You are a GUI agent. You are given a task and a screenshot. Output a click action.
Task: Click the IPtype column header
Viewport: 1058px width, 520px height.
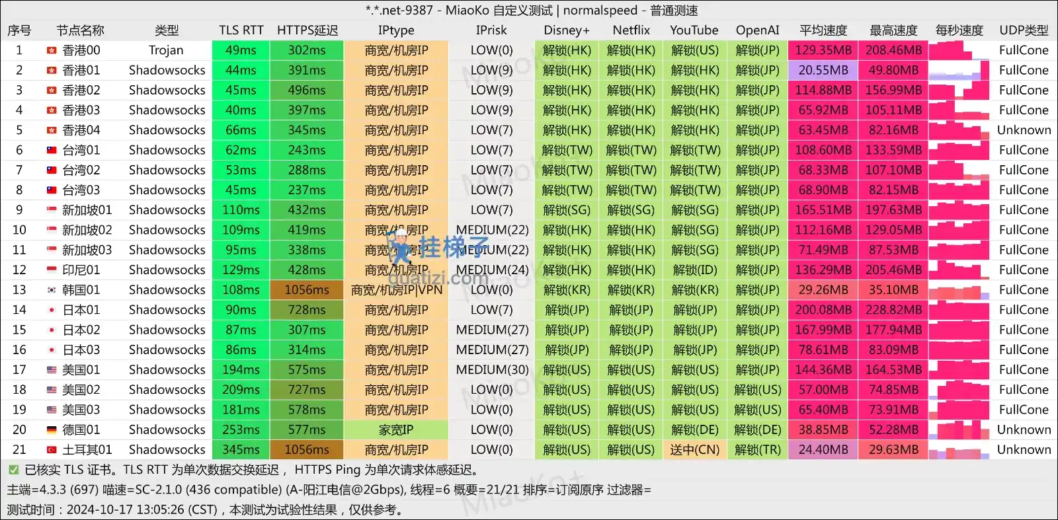click(396, 30)
